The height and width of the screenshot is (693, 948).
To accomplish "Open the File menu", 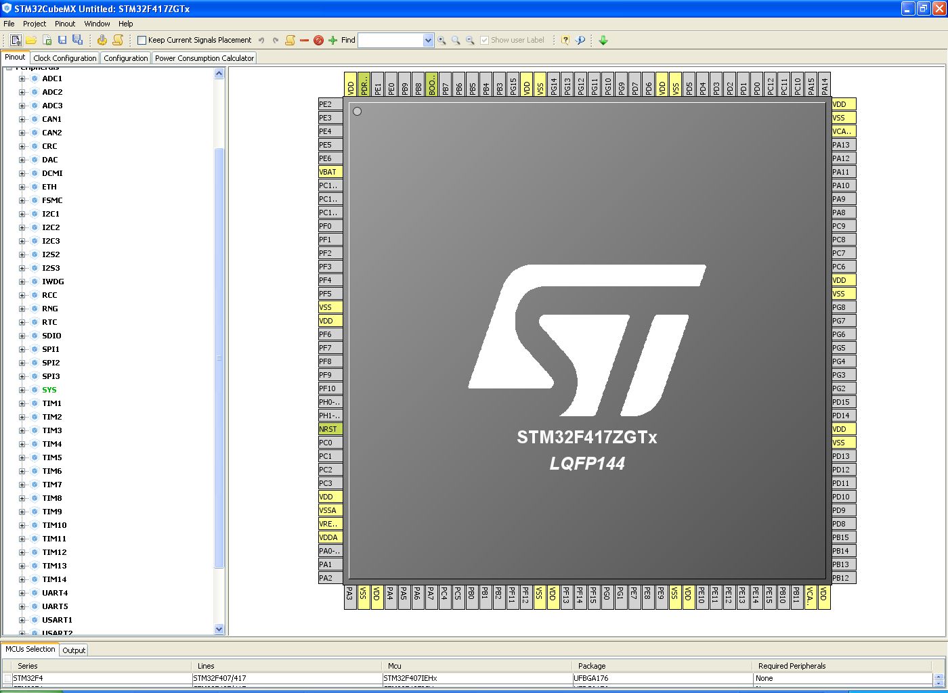I will pos(9,24).
